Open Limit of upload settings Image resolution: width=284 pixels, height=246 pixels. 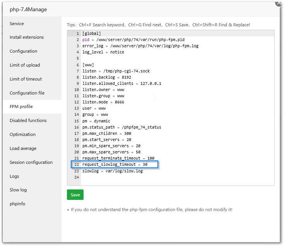click(25, 65)
